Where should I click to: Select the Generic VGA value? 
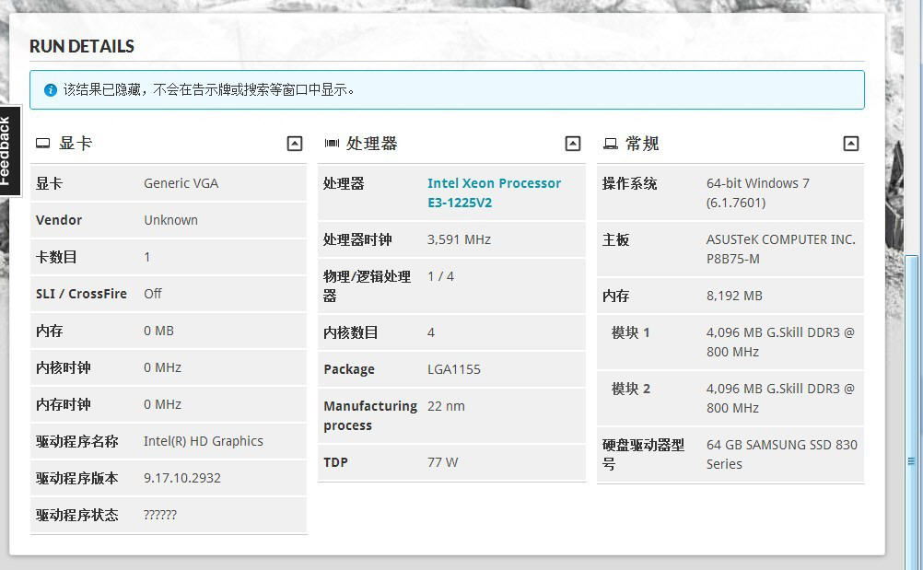(181, 183)
